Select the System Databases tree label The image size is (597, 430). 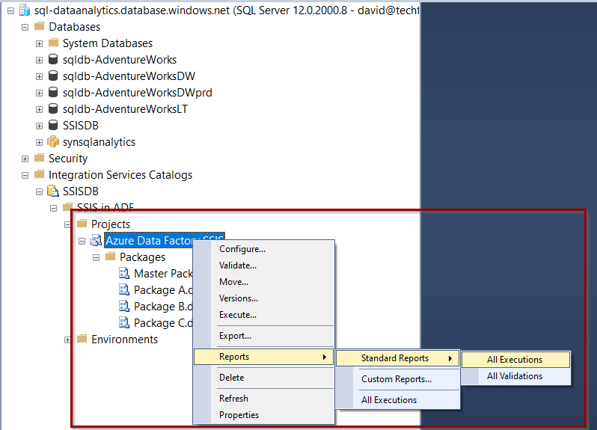pos(108,43)
